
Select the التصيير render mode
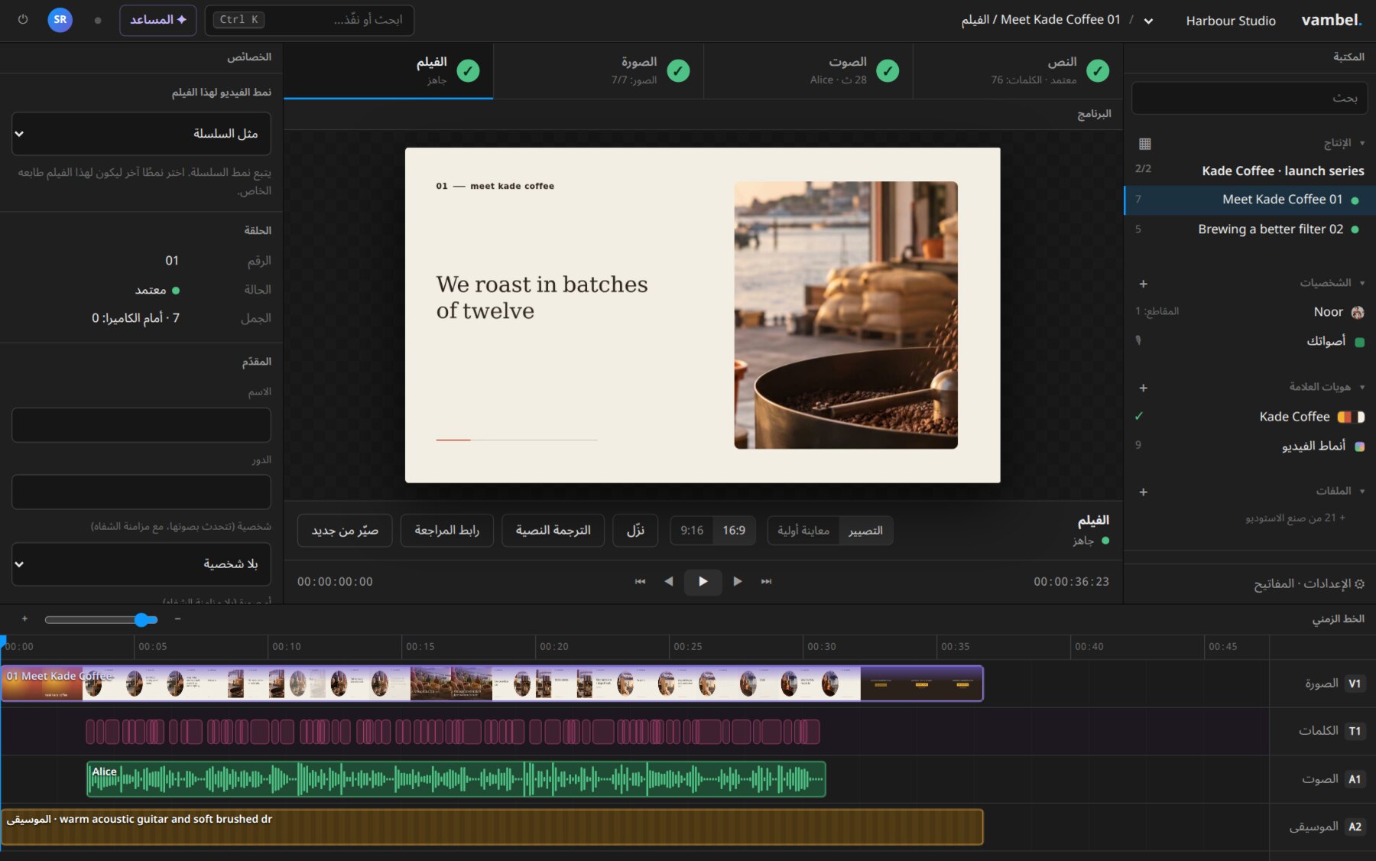[x=865, y=531]
